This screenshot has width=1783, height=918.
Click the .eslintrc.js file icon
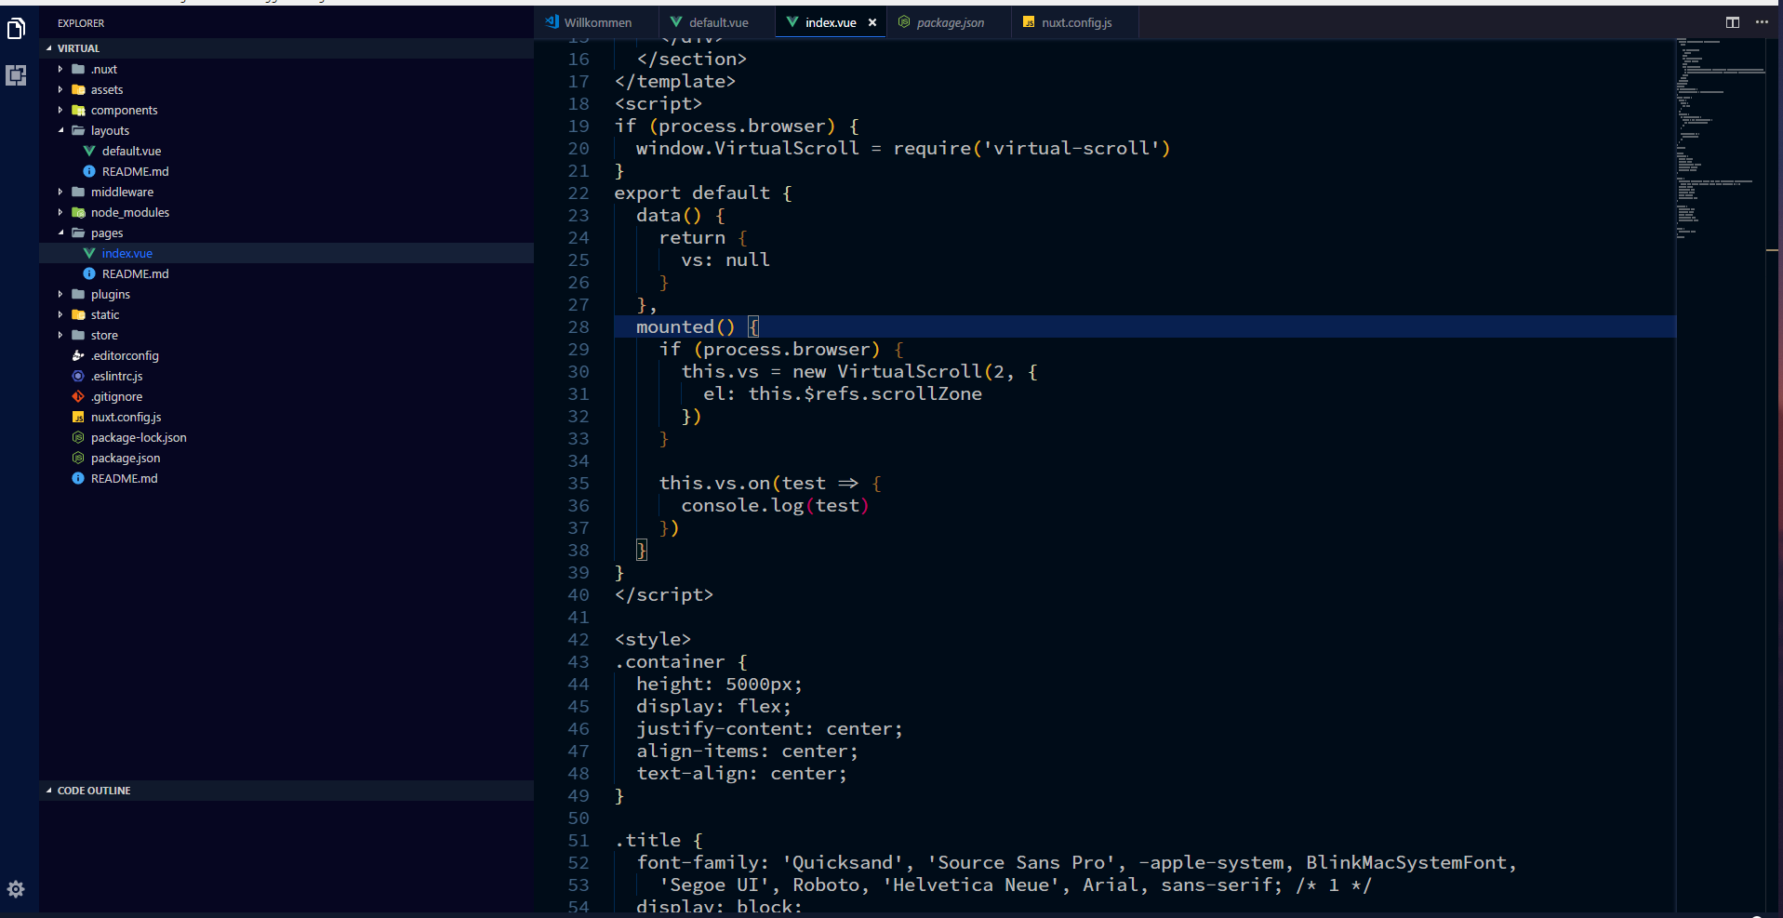[78, 376]
